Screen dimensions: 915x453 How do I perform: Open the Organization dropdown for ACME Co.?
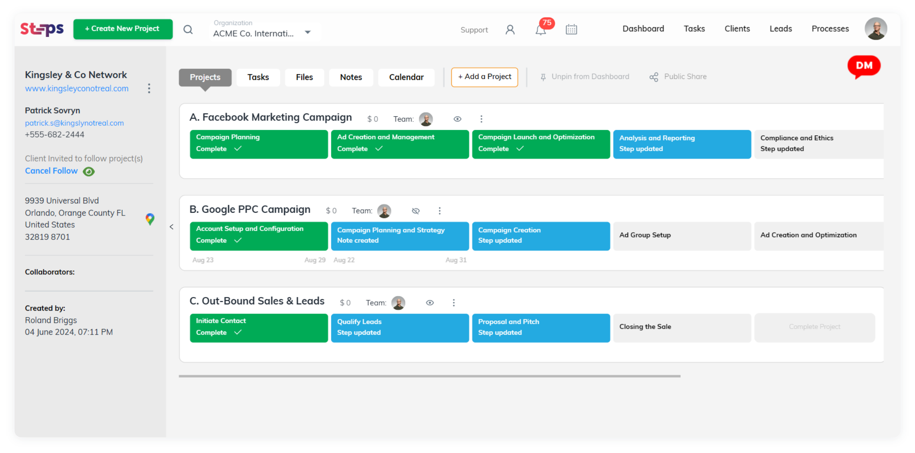(x=308, y=32)
